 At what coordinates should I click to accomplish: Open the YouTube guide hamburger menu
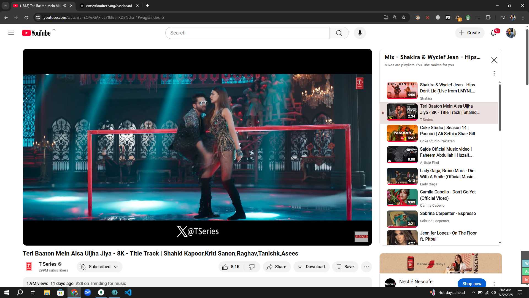pos(11,33)
